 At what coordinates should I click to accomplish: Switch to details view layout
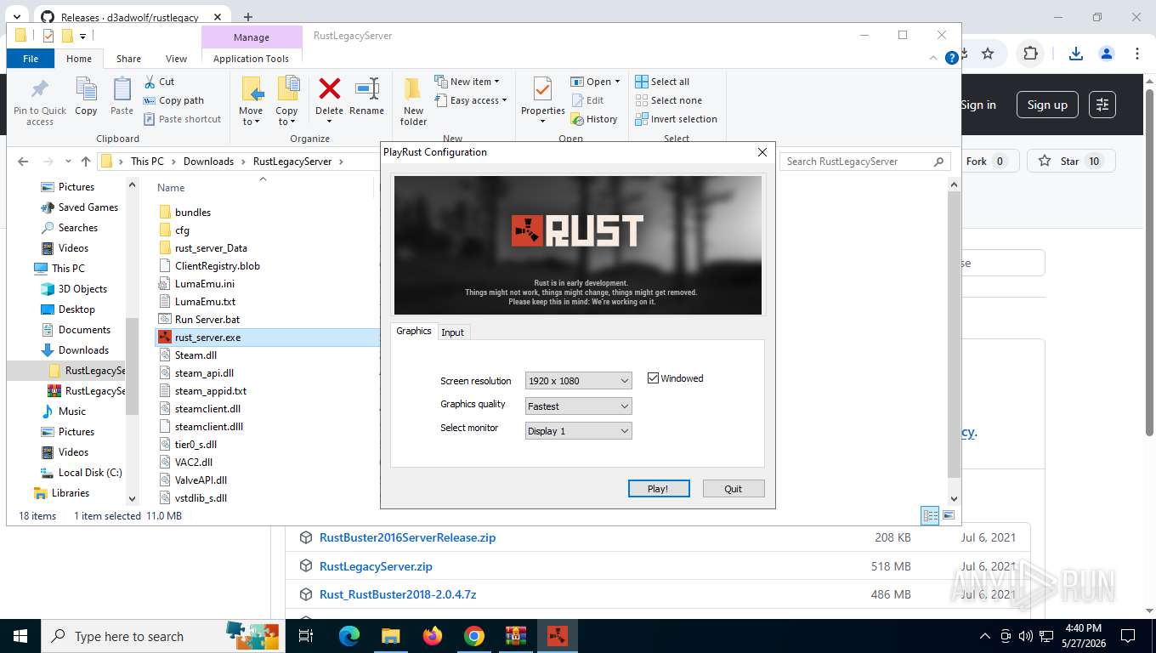931,515
